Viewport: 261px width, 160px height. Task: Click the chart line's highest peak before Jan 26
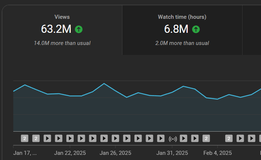point(104,83)
